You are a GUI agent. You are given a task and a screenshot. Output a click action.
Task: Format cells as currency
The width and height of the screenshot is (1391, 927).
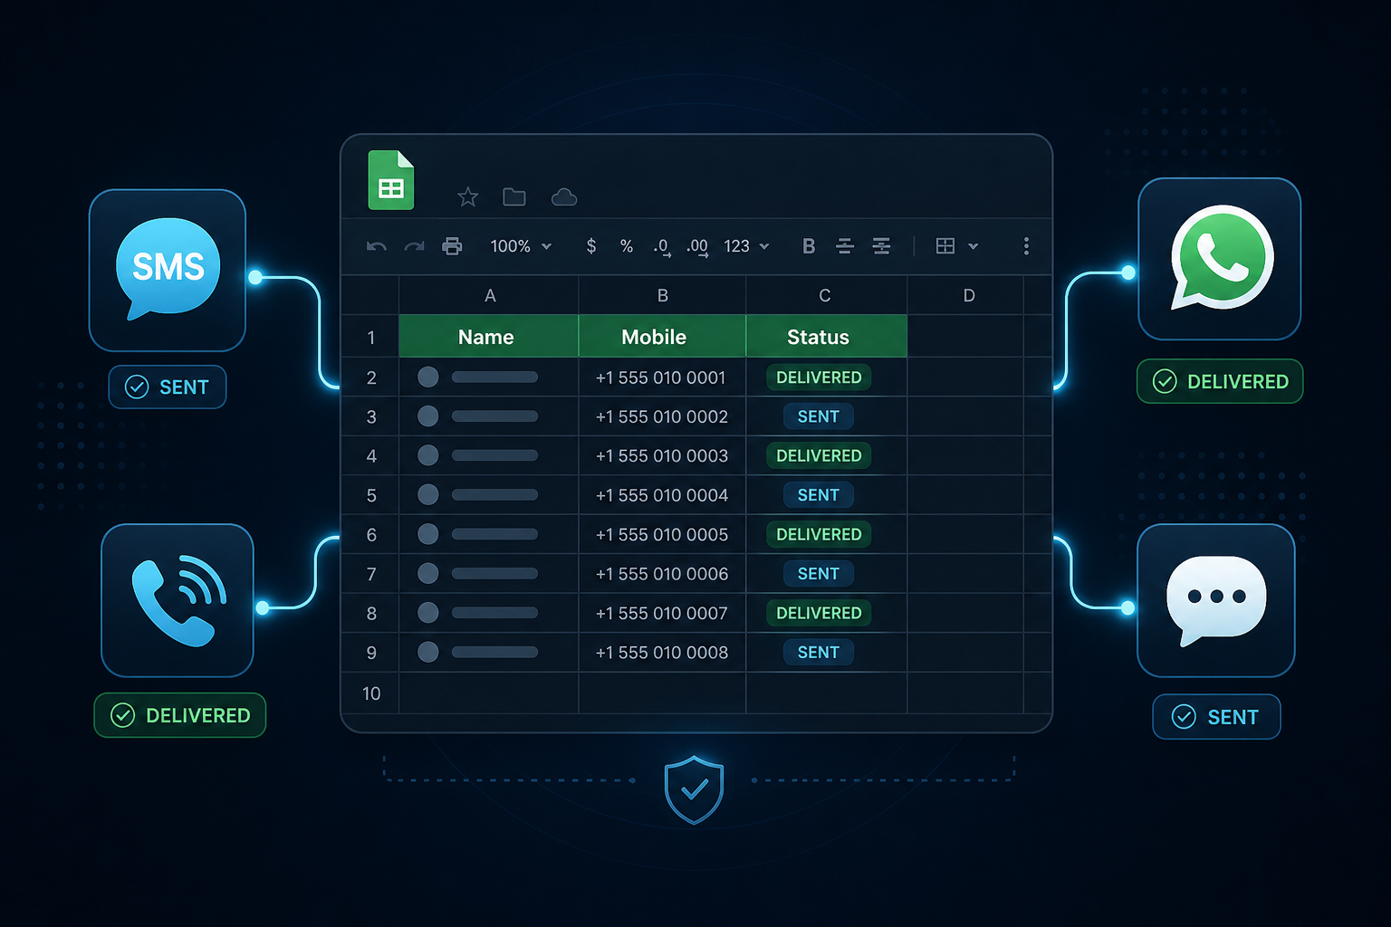tap(591, 246)
